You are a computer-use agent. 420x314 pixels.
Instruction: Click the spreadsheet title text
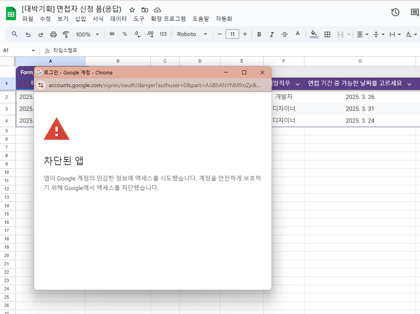[x=72, y=9]
